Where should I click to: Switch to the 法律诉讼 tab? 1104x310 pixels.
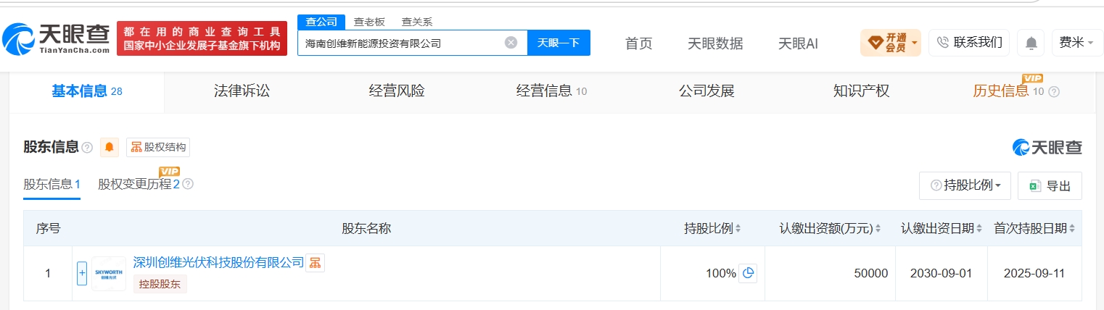(242, 91)
